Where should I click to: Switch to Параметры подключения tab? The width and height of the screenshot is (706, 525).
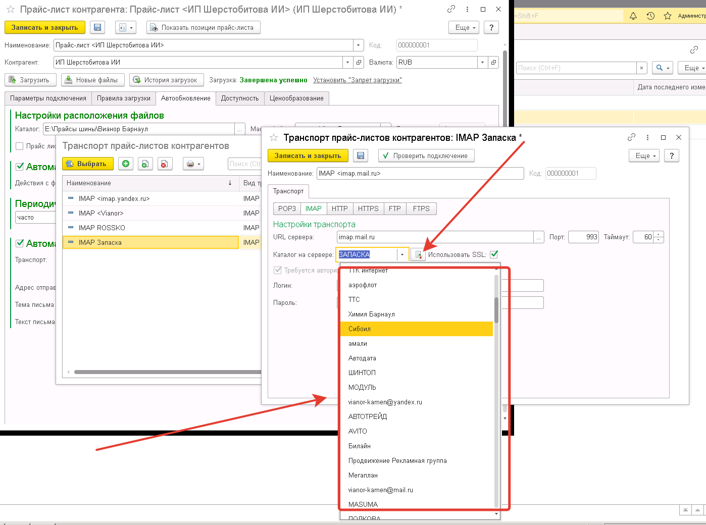point(48,98)
